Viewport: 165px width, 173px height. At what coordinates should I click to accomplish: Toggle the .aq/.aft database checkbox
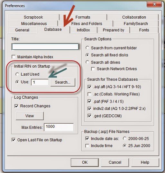(89, 87)
